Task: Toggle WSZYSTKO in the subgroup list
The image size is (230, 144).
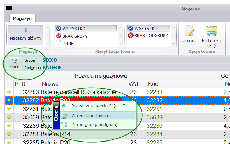Action: pyautogui.click(x=149, y=28)
